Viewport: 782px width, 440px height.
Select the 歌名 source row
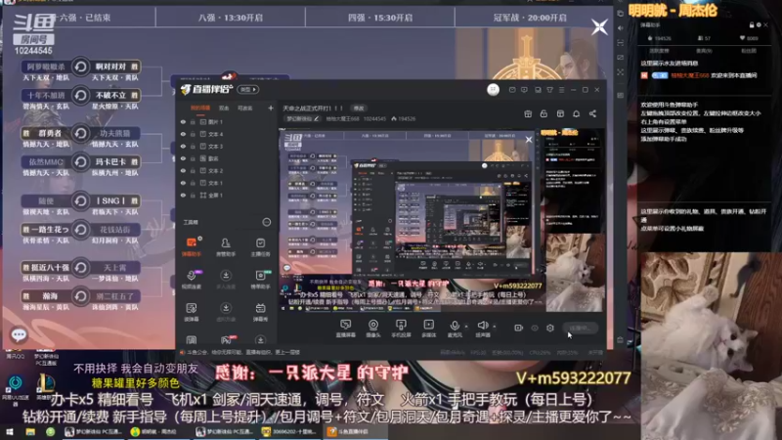(226, 158)
